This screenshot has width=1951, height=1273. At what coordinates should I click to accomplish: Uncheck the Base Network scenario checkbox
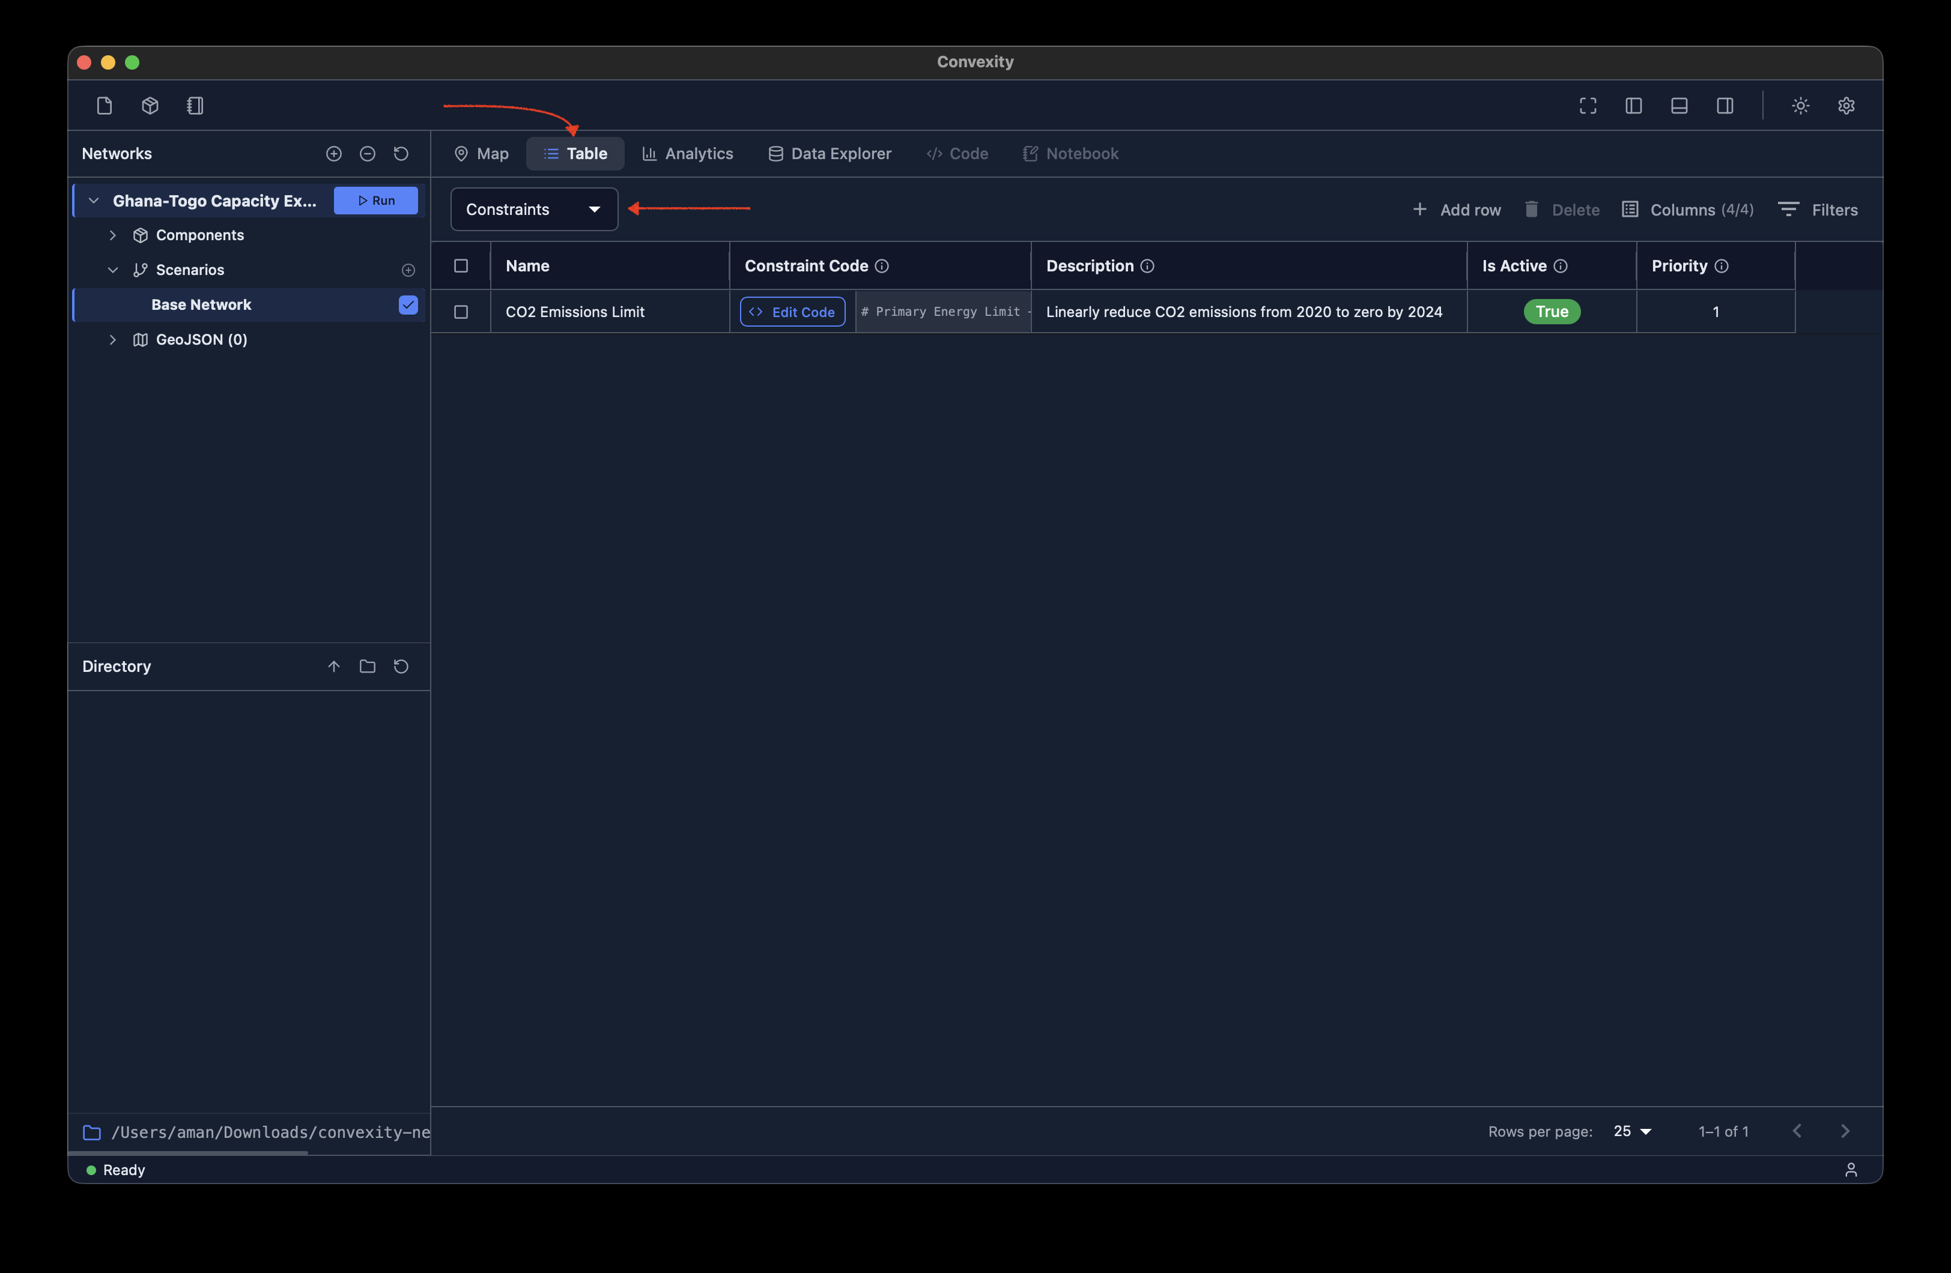tap(408, 305)
